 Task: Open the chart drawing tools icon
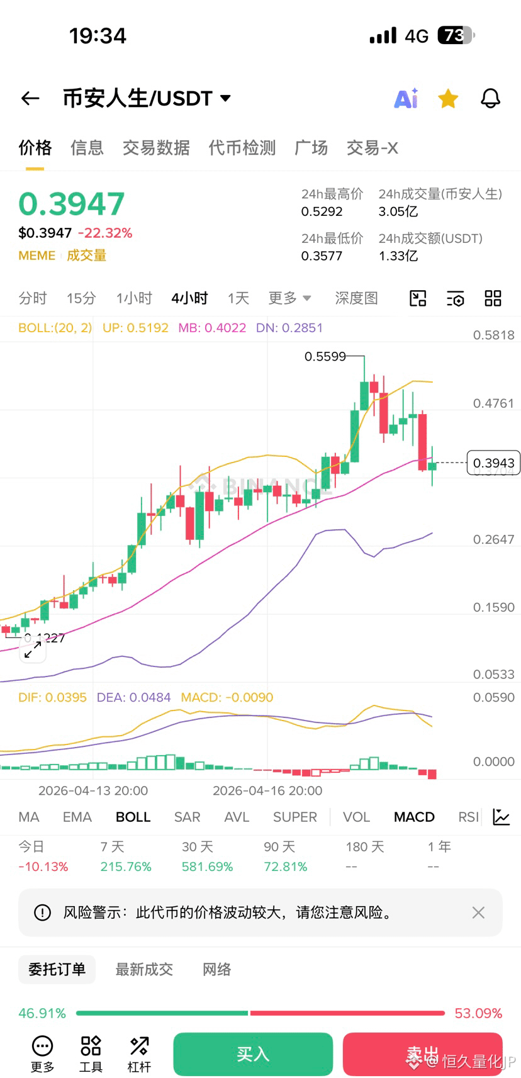click(x=418, y=298)
